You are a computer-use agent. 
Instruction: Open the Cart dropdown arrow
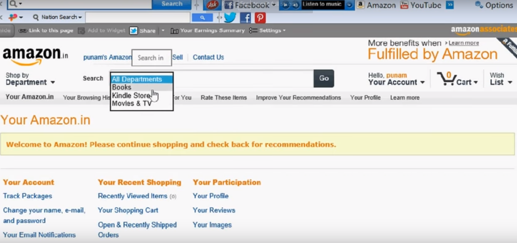pos(475,83)
